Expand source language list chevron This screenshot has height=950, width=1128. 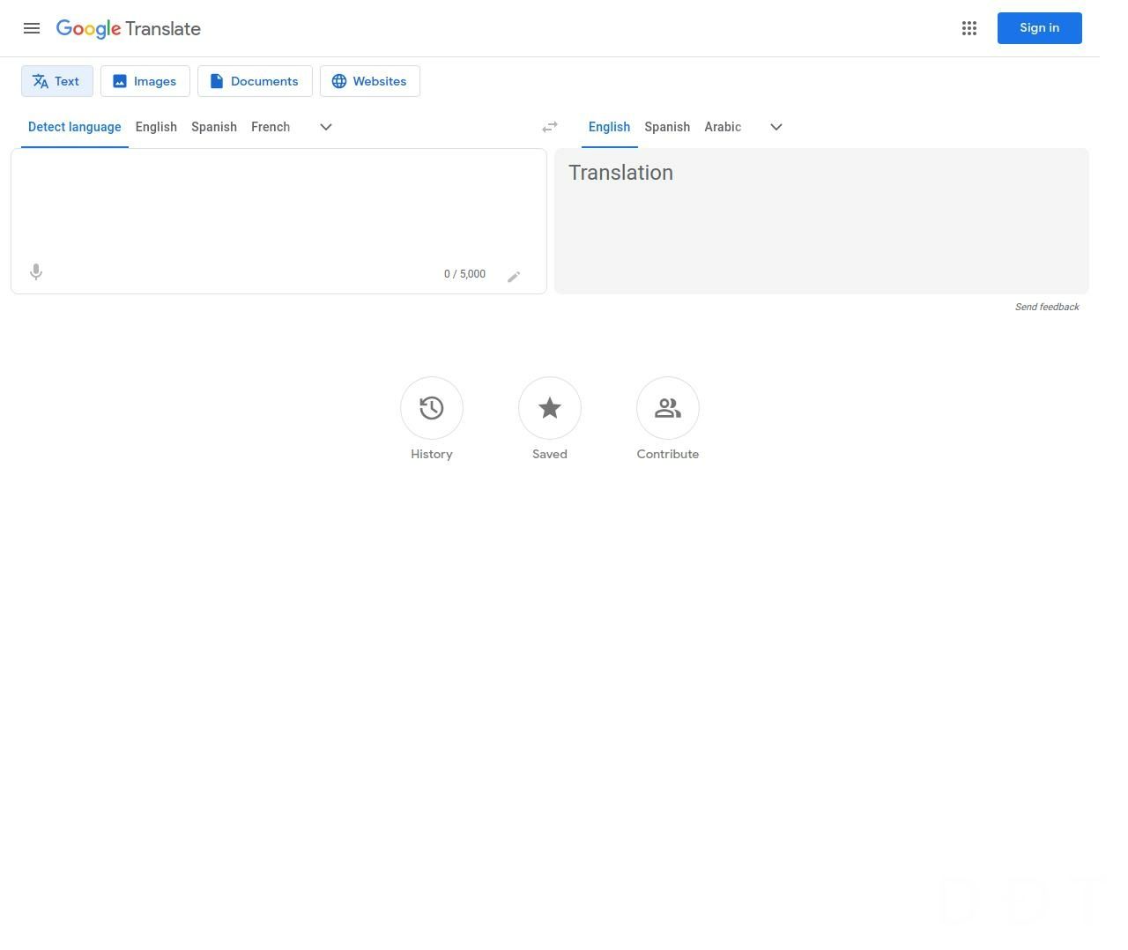point(326,127)
